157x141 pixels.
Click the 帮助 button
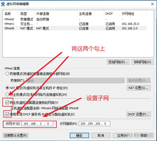point(144,135)
